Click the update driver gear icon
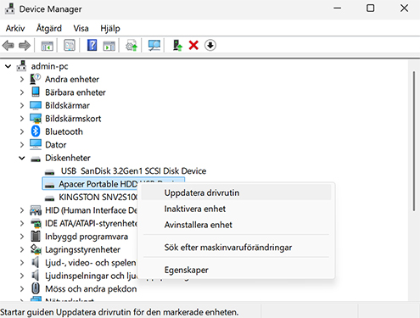This screenshot has width=420, height=318. (132, 45)
